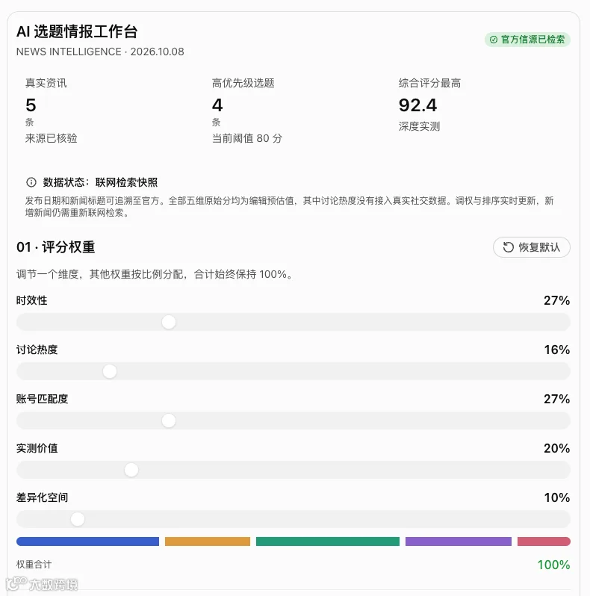Click the info icon beside 数据状态
This screenshot has width=590, height=596.
coord(31,182)
